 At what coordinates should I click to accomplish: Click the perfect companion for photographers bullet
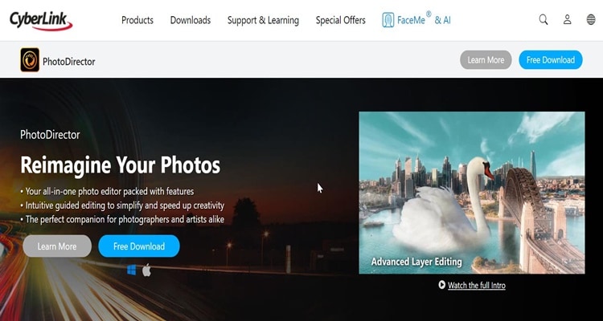[122, 220]
